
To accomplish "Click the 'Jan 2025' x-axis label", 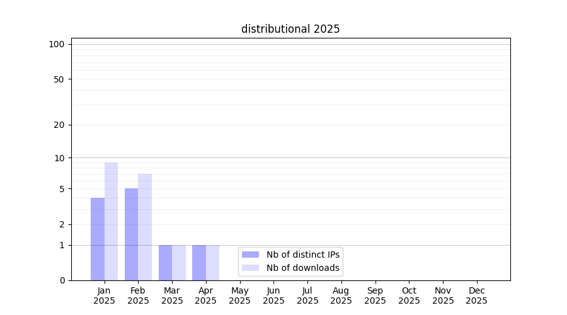I will coord(105,295).
